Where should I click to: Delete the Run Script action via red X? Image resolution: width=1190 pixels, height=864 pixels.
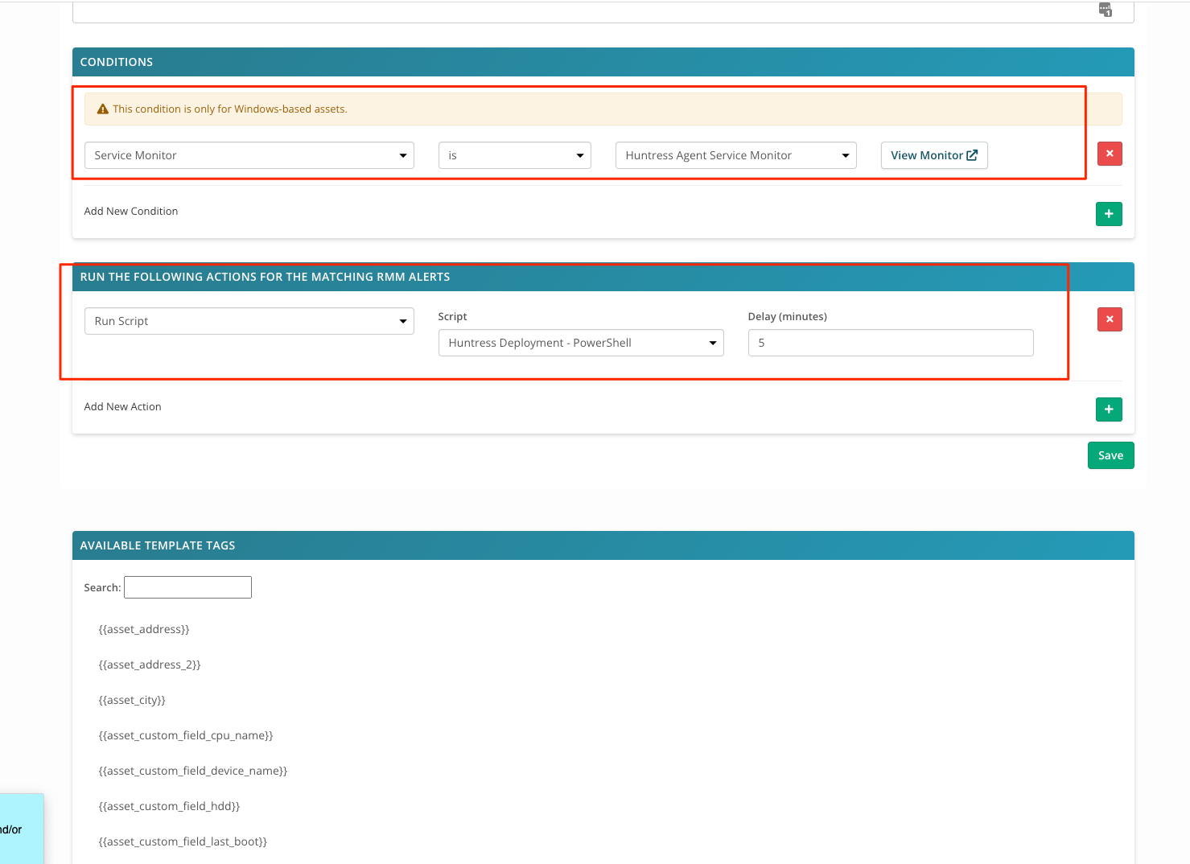[x=1110, y=319]
